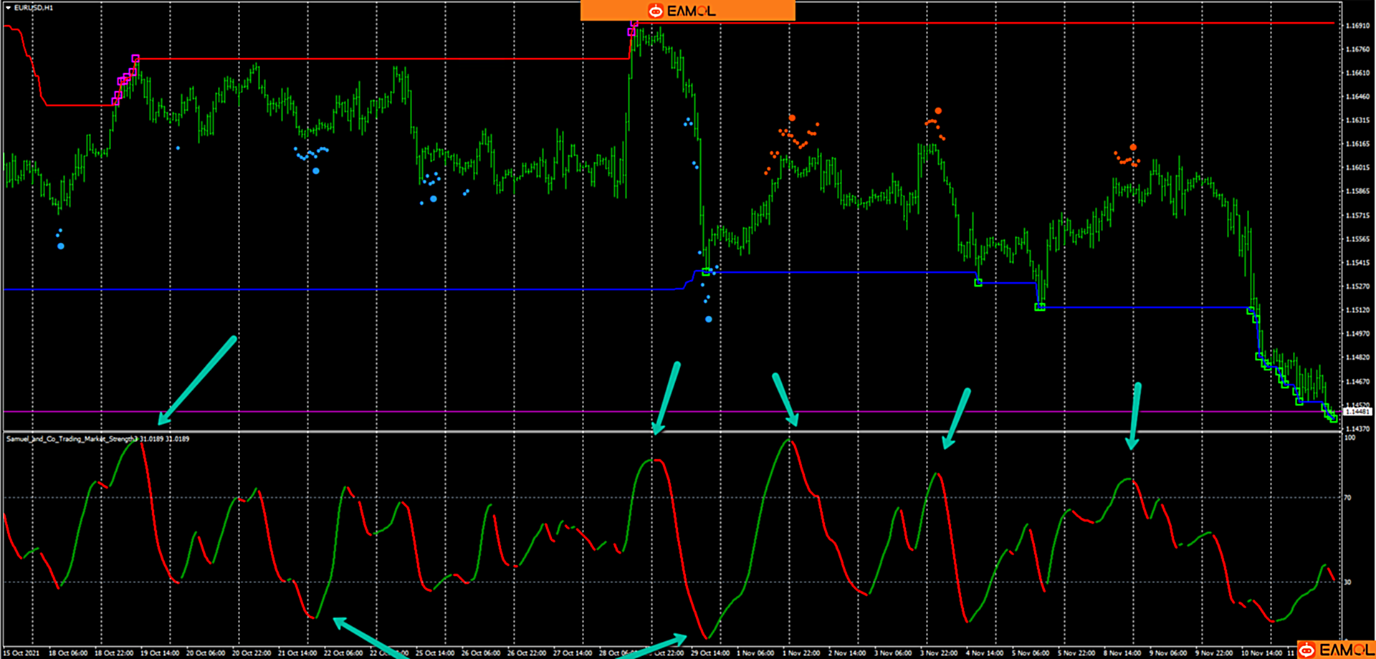1376x659 pixels.
Task: Click the EURUSD,H1 symbol title text
Action: click(33, 8)
